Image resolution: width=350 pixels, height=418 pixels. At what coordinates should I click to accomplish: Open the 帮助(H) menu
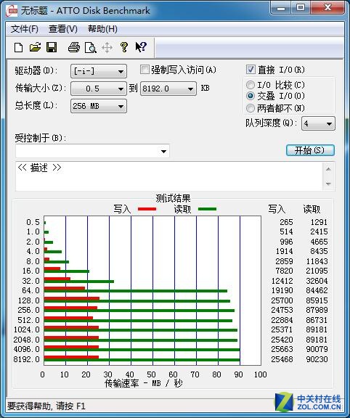point(102,29)
